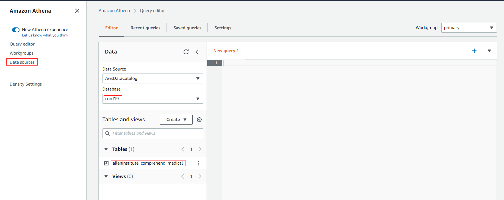Click the Query editor breadcrumb text
The image size is (504, 200).
pos(153,11)
